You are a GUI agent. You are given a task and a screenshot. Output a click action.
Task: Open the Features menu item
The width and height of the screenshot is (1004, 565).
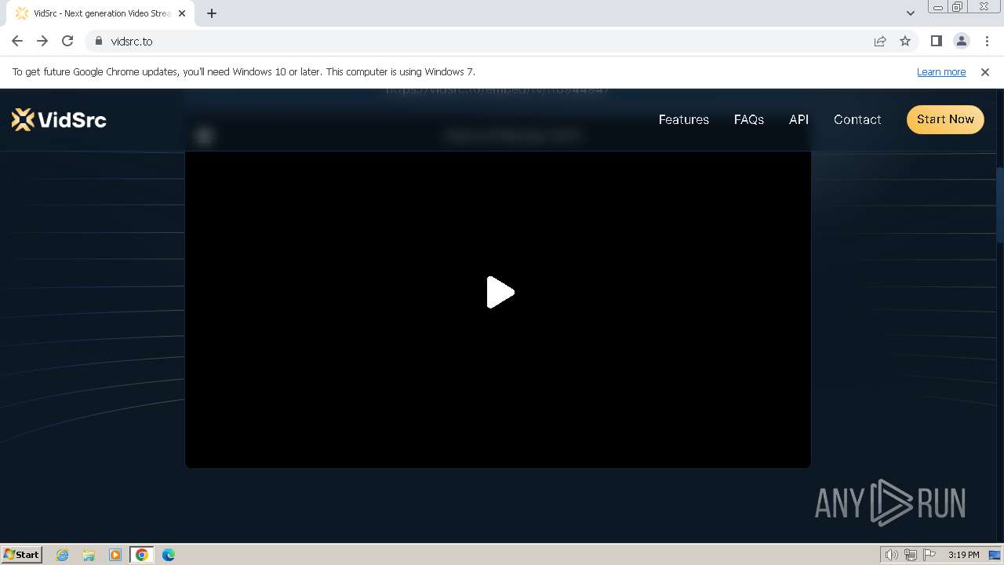683,119
